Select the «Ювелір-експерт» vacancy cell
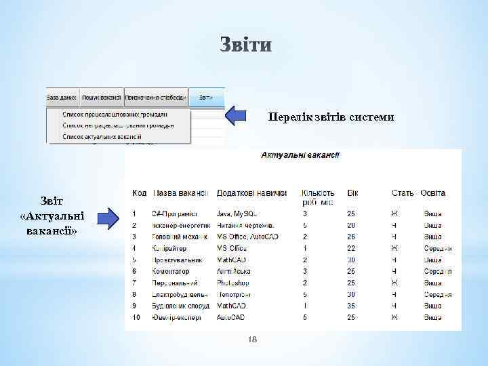 click(176, 317)
